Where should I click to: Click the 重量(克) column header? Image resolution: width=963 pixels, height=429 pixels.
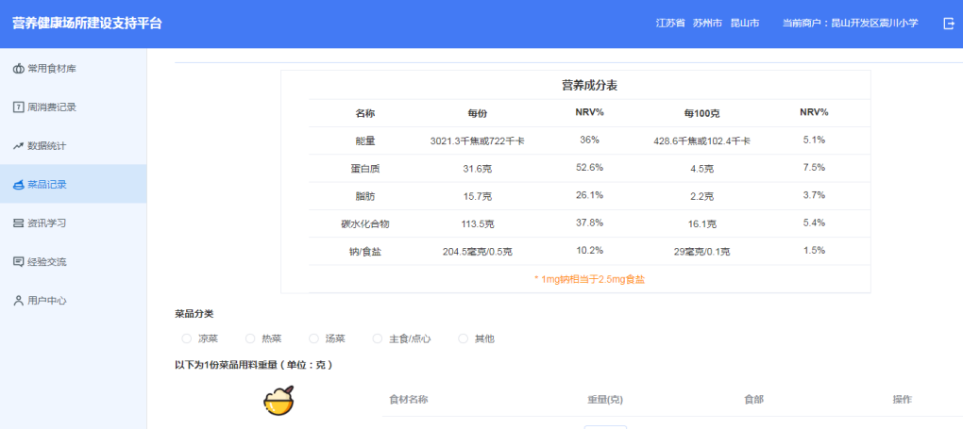[605, 400]
